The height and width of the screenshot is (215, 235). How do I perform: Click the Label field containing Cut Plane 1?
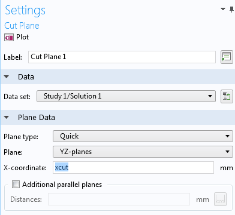coord(122,57)
